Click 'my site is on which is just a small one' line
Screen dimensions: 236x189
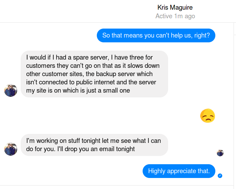(78, 91)
